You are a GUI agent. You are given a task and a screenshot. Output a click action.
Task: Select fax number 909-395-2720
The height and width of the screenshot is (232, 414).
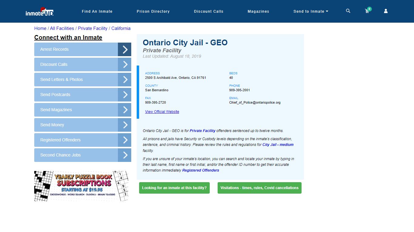155,102
